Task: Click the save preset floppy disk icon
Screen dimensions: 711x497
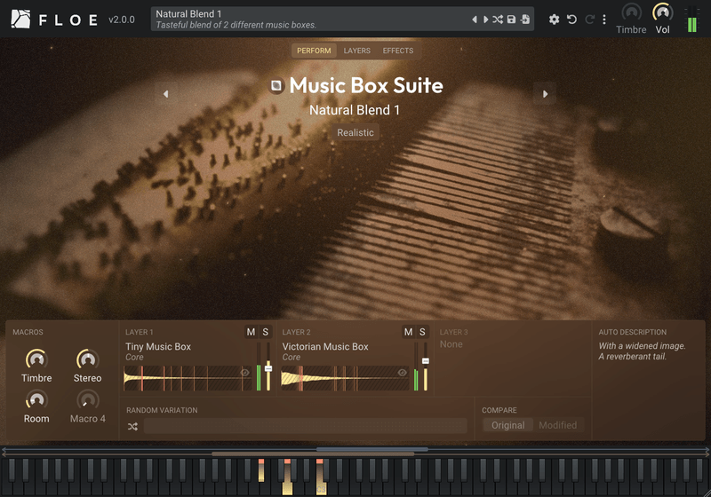Action: click(x=512, y=20)
